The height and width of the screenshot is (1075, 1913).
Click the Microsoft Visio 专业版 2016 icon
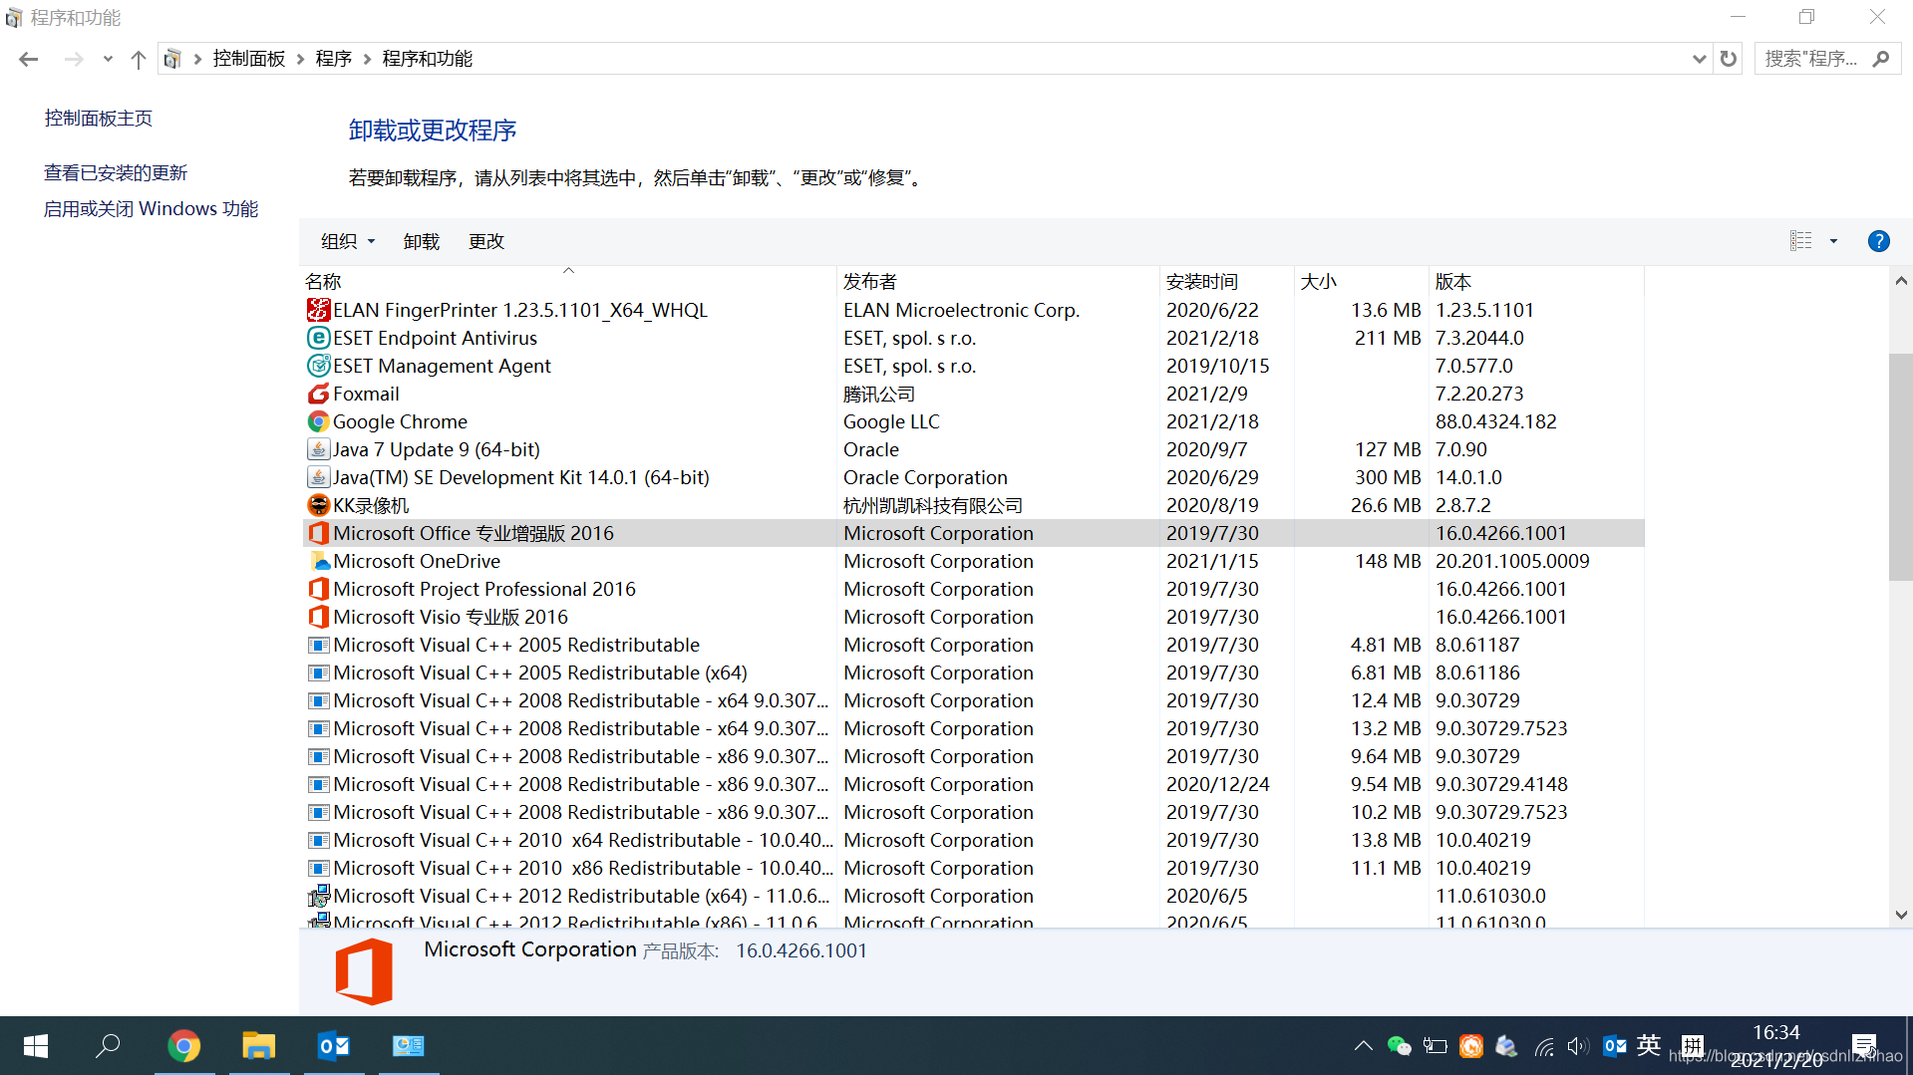point(318,617)
